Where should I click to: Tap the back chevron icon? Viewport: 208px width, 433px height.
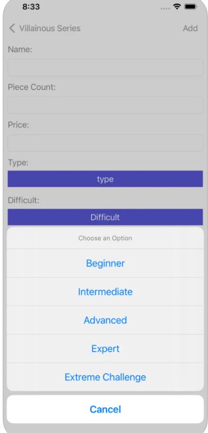pyautogui.click(x=12, y=28)
